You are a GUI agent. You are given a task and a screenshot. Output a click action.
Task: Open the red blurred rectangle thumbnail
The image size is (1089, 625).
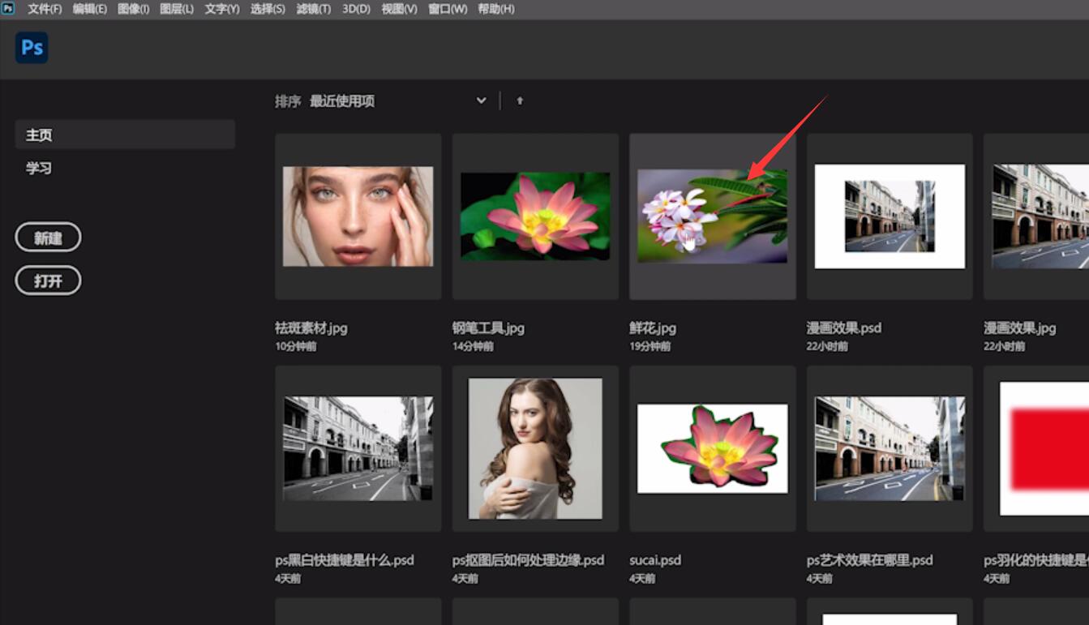pyautogui.click(x=1036, y=448)
